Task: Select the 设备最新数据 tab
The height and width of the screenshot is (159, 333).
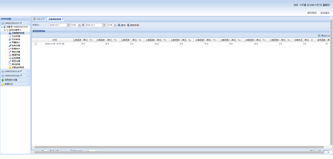Action: [x=55, y=19]
